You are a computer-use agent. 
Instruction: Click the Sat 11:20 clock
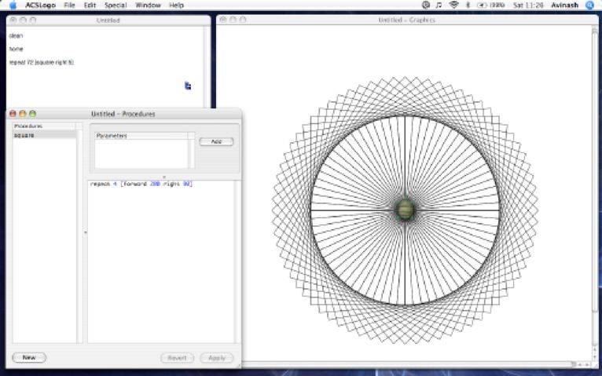click(x=528, y=5)
